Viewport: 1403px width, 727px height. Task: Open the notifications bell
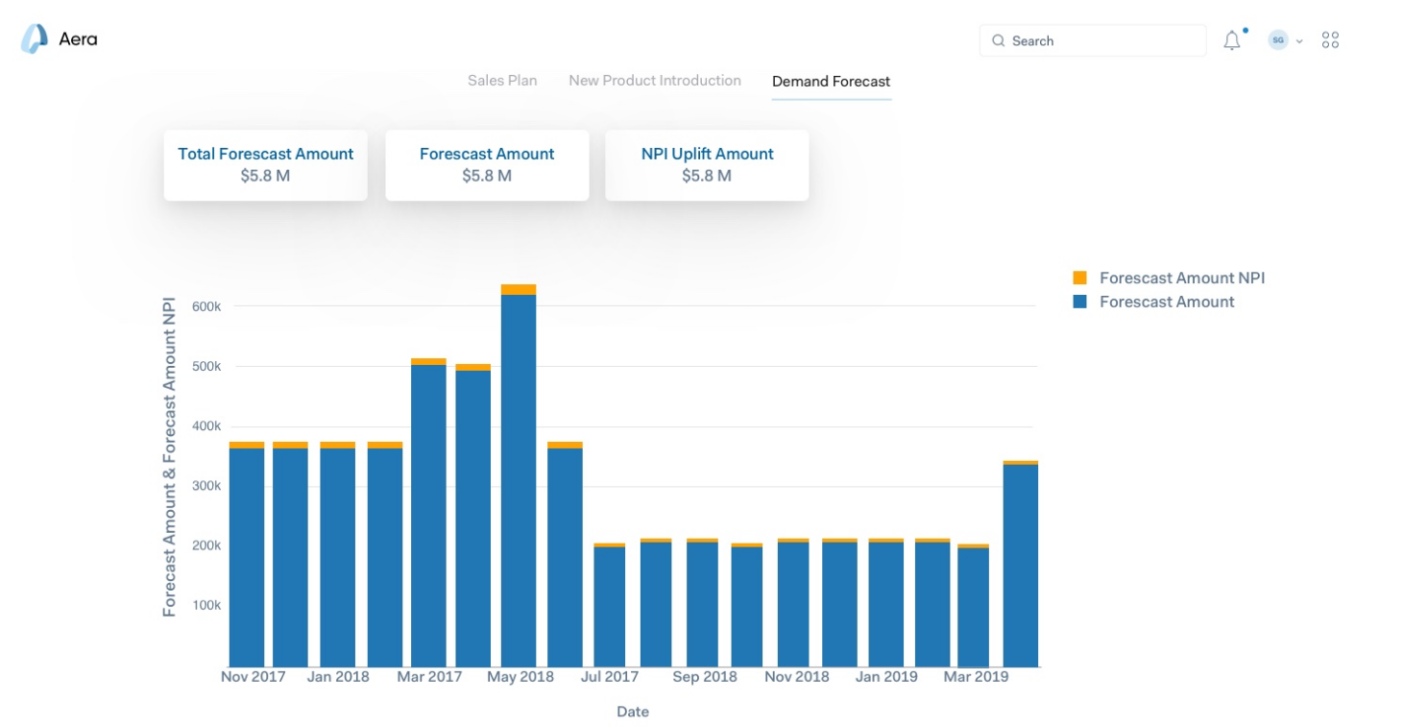(x=1231, y=40)
